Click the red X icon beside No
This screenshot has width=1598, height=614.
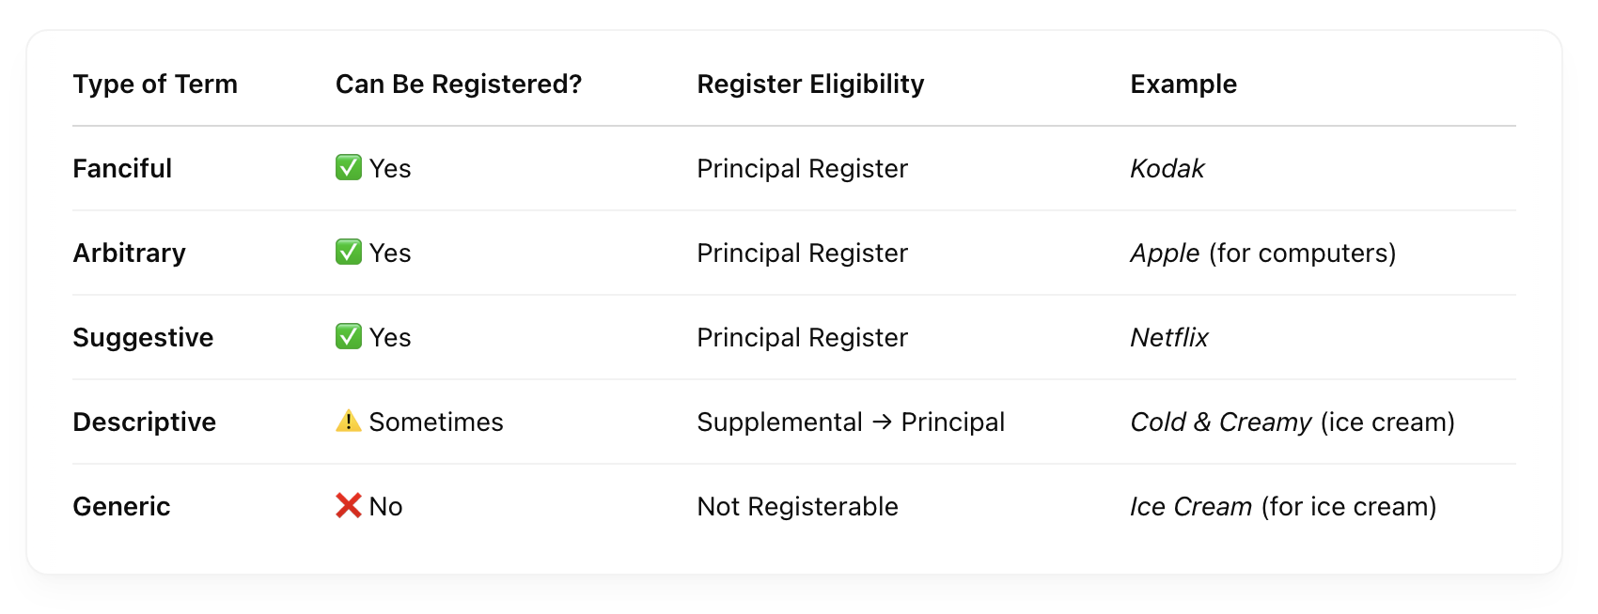[x=349, y=506]
